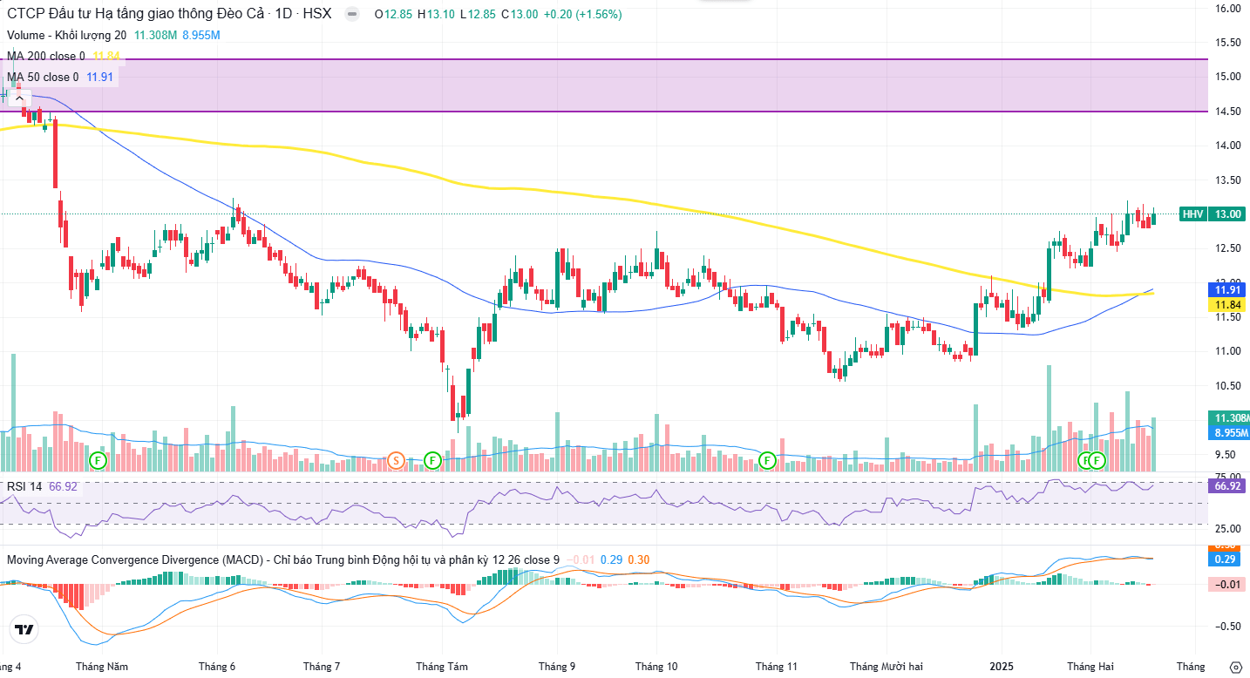Click the market status pill icon beside HSX
Image resolution: width=1250 pixels, height=678 pixels.
351,15
